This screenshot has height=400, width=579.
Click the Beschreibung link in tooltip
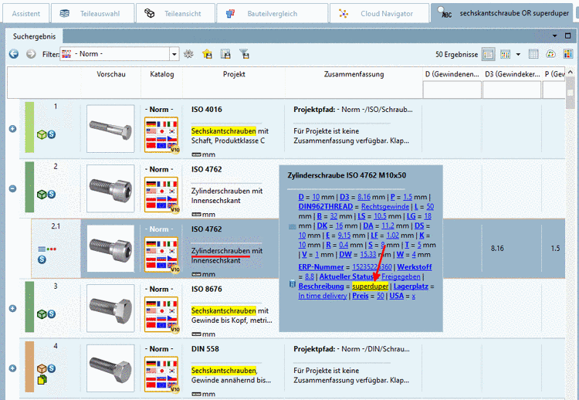pos(321,286)
